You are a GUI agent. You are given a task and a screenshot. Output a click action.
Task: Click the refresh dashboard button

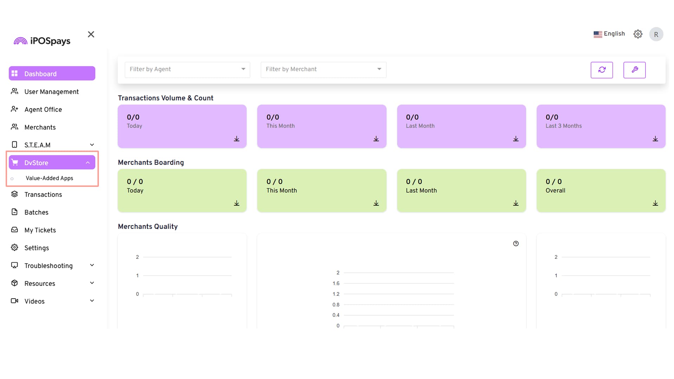pos(602,70)
